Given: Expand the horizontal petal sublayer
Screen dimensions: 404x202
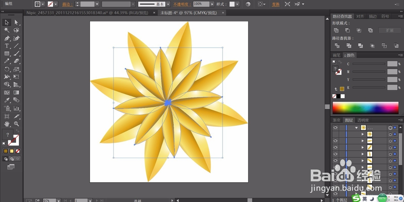Looking at the screenshot, I should tap(362, 141).
